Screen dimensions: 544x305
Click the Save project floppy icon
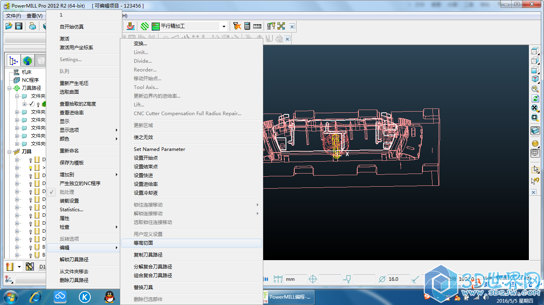point(18,26)
